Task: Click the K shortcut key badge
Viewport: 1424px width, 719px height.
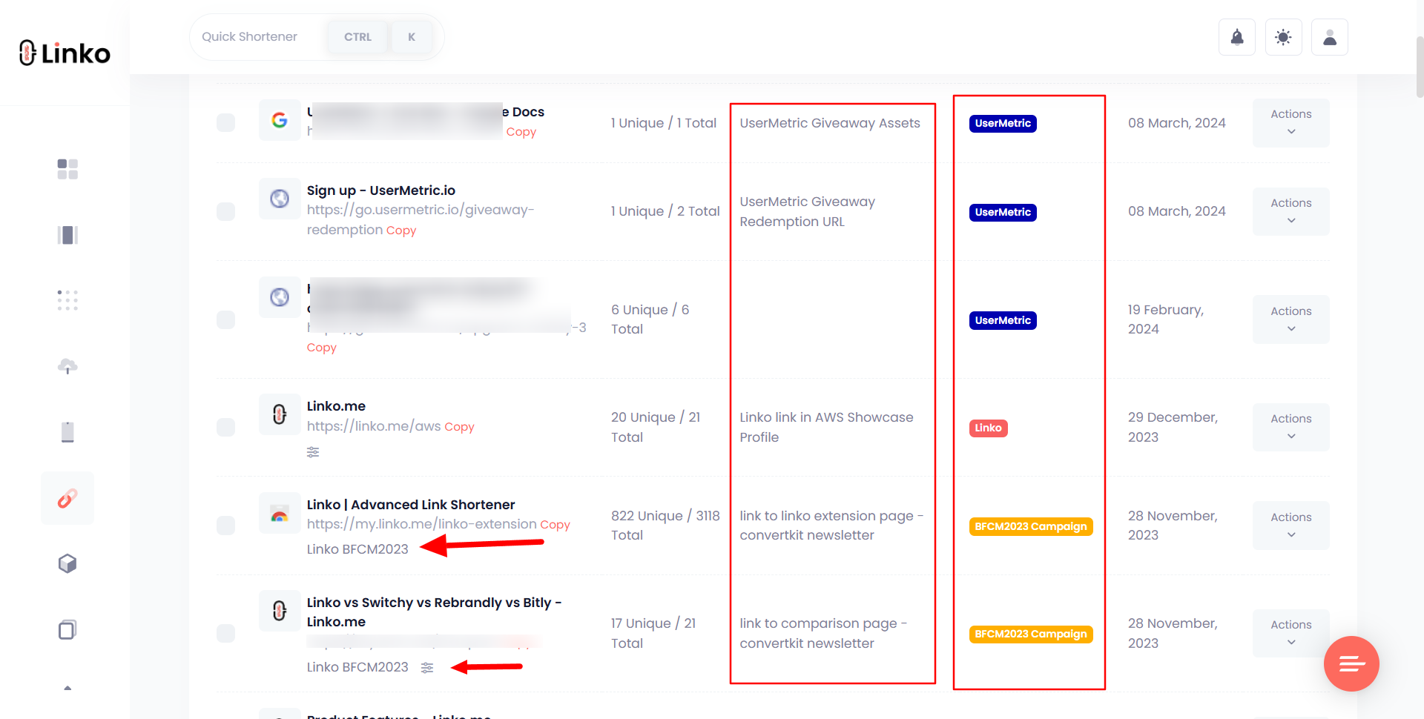Action: click(x=412, y=37)
